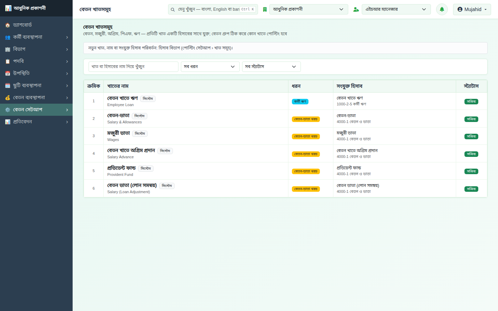The image size is (498, 311).
Task: Open the সব ধরন type filter
Action: pyautogui.click(x=210, y=67)
